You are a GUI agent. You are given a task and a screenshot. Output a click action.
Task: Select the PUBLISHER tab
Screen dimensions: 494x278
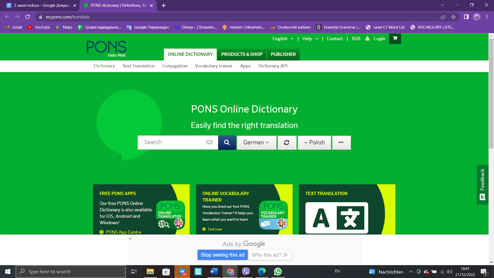[x=283, y=54]
